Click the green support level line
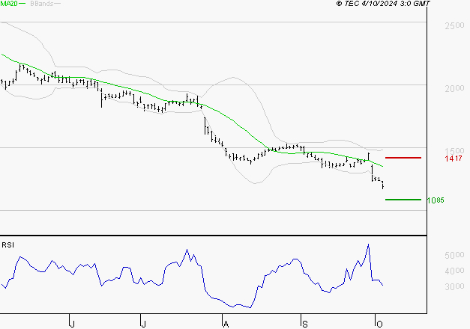Viewport: 470px width, 329px height. [403, 200]
